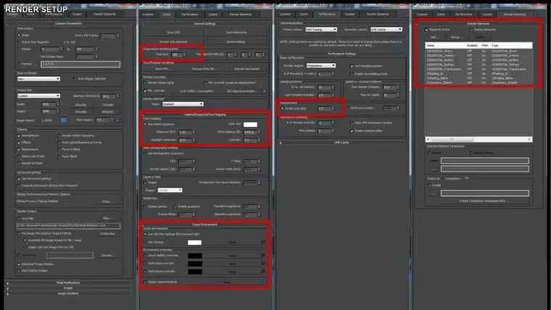
Task: Click the Merge... render element button
Action: (456, 37)
